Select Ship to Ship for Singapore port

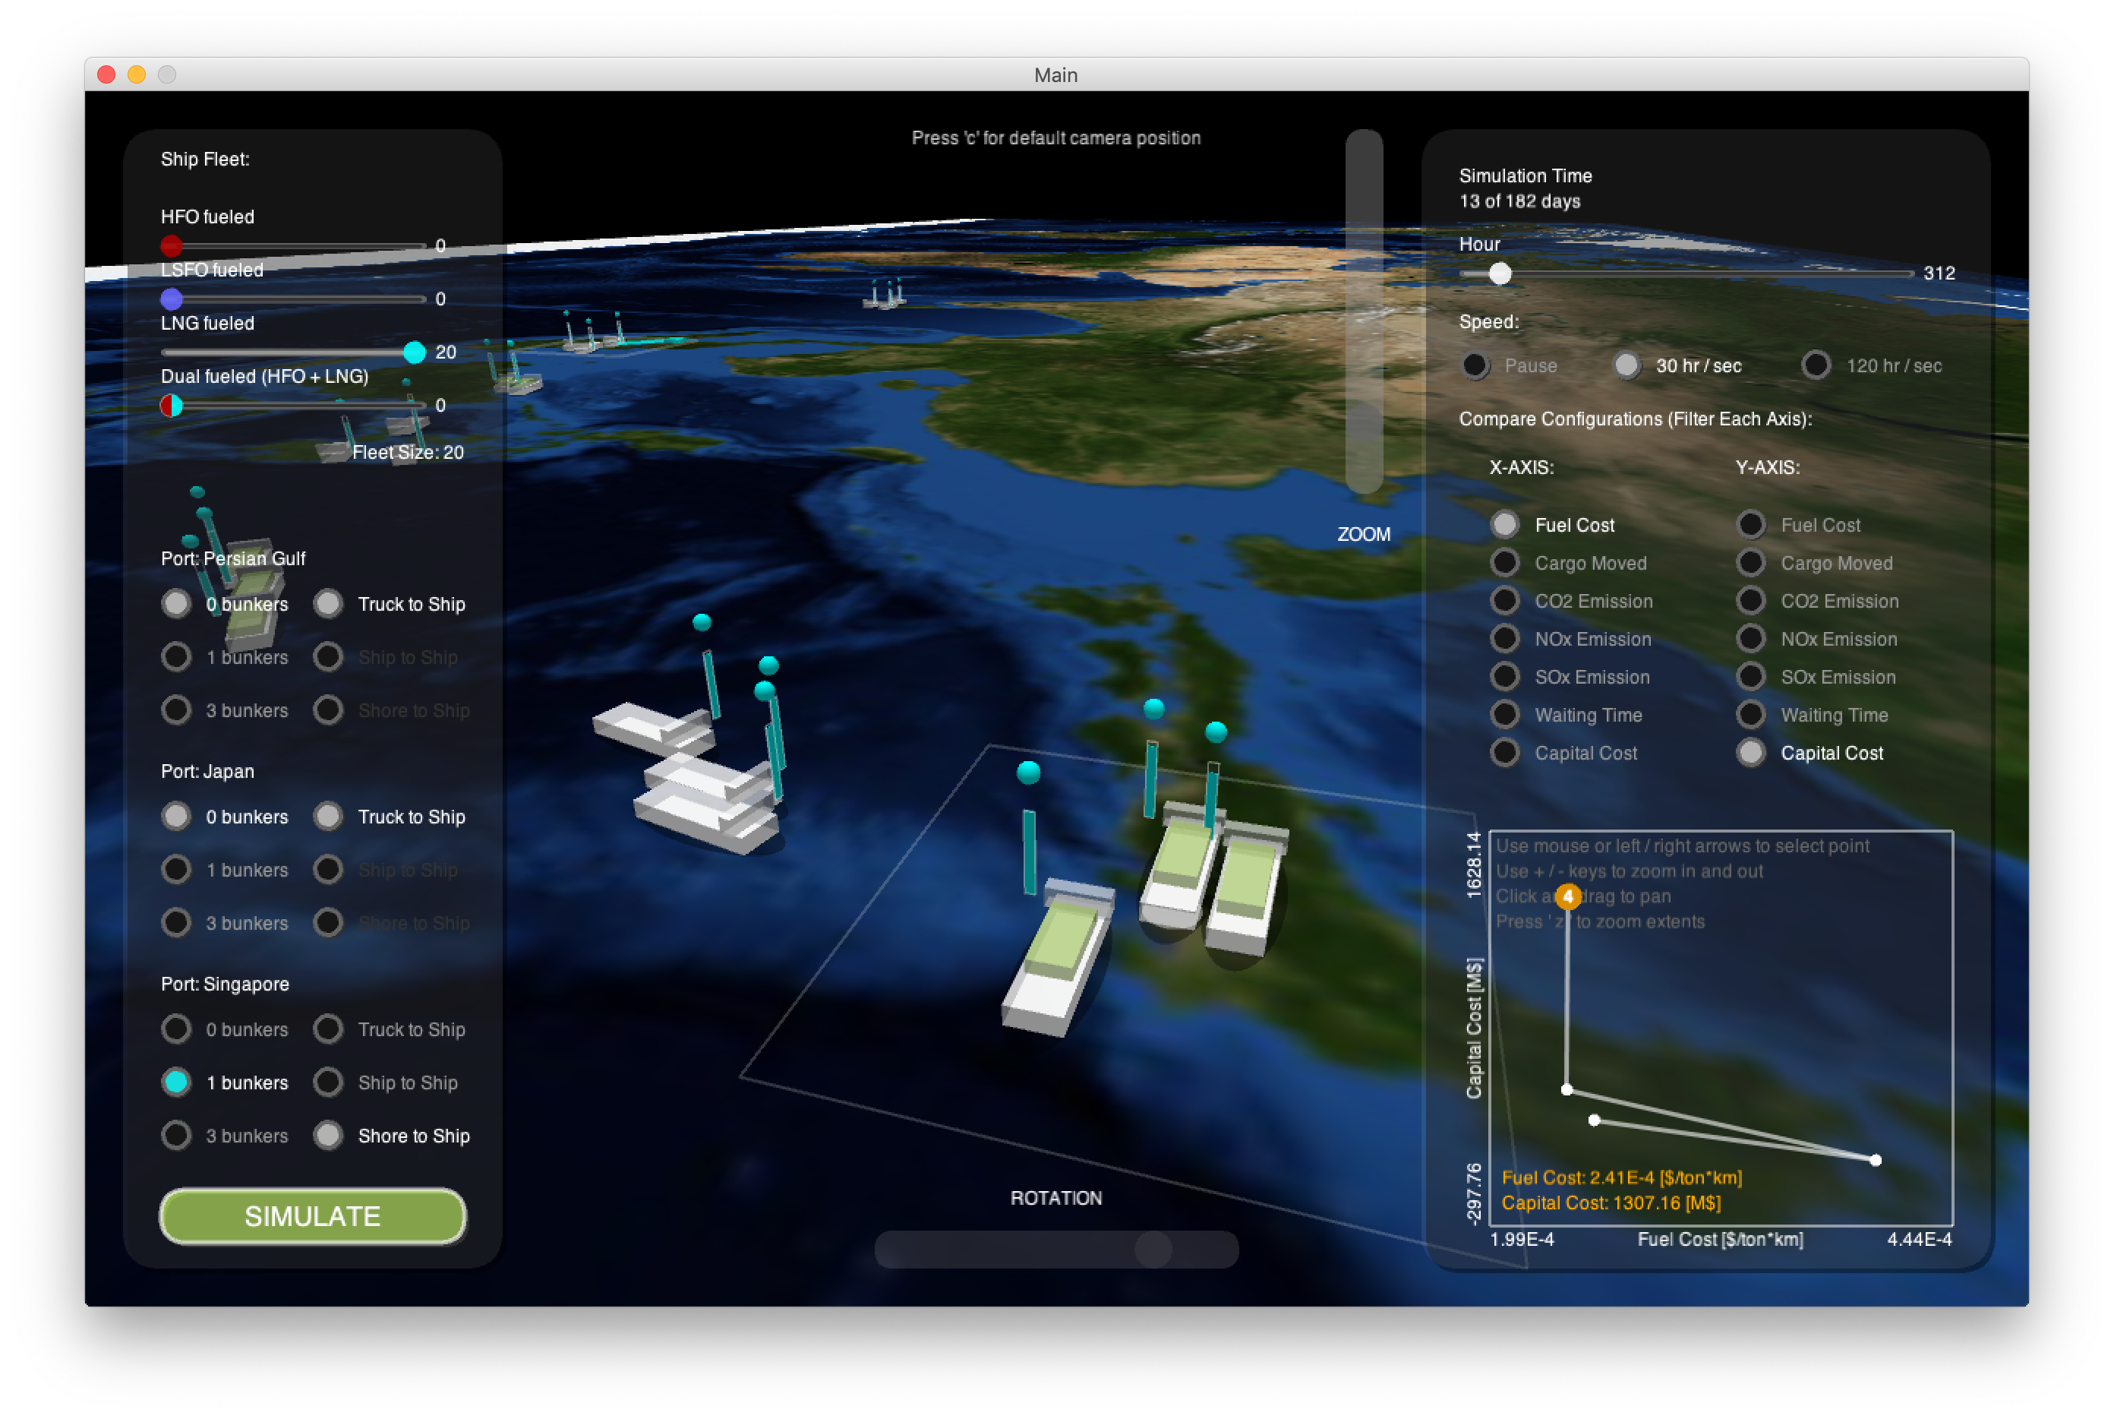(328, 1082)
